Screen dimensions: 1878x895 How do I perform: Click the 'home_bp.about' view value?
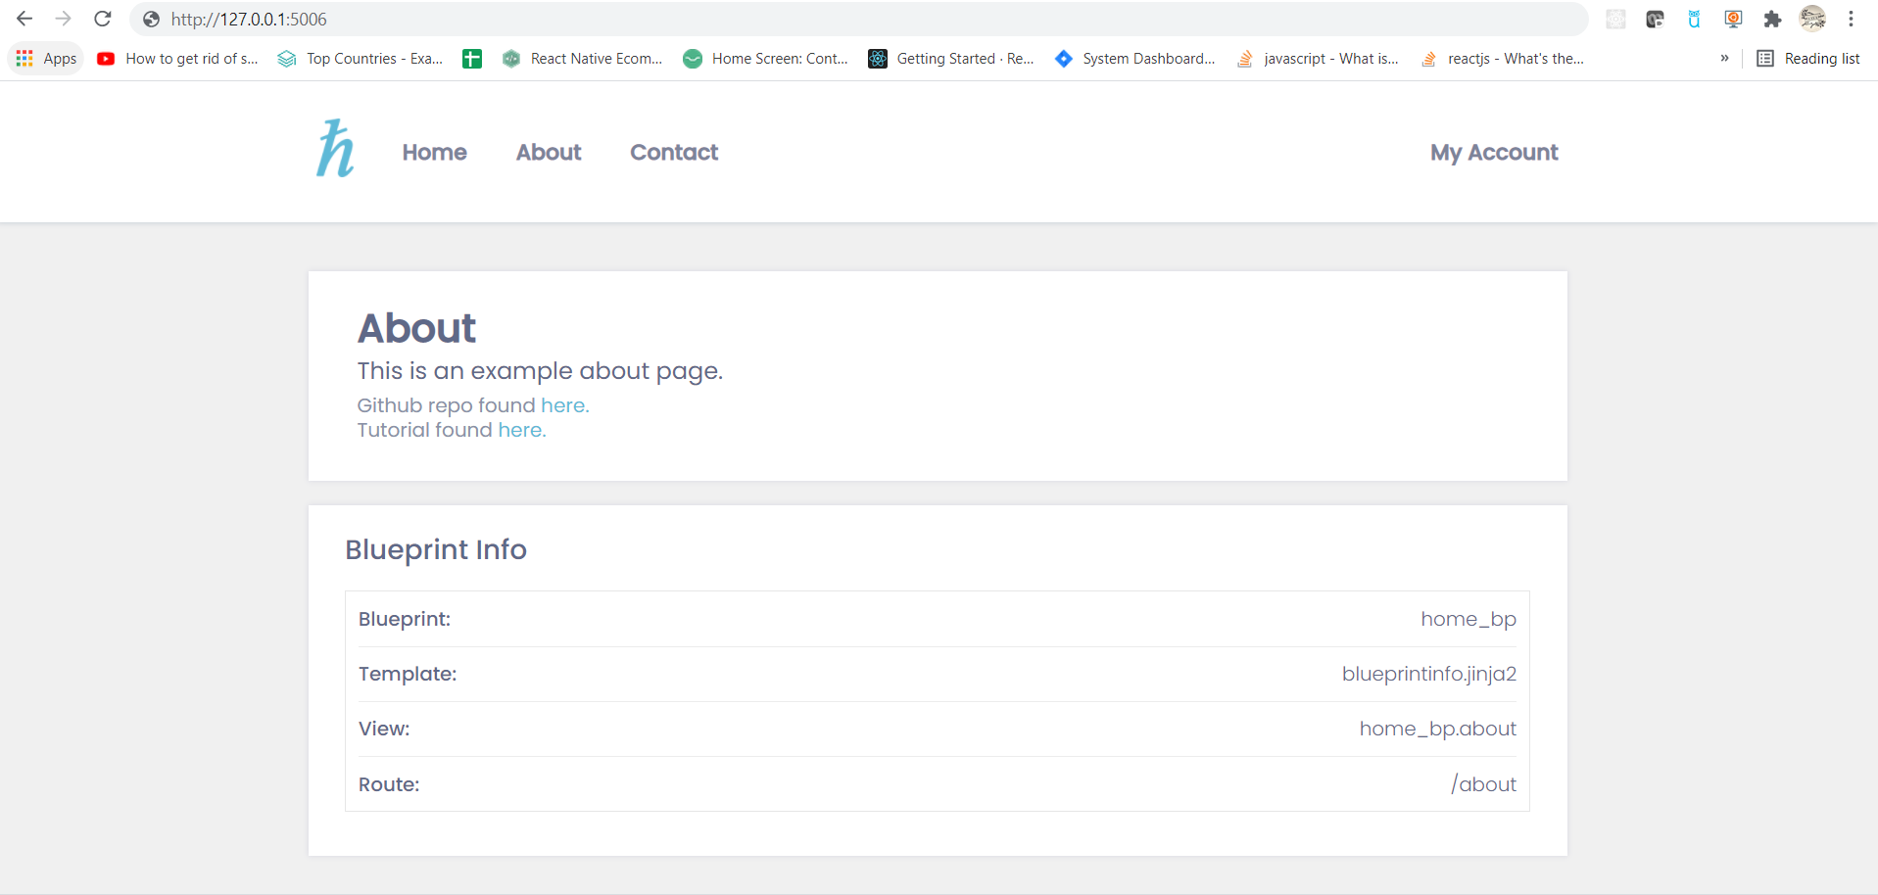(1437, 729)
